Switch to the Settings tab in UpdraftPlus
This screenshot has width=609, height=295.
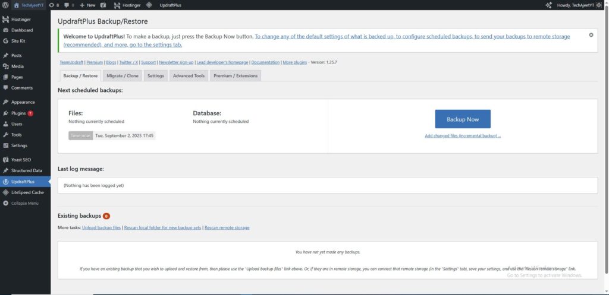point(156,76)
